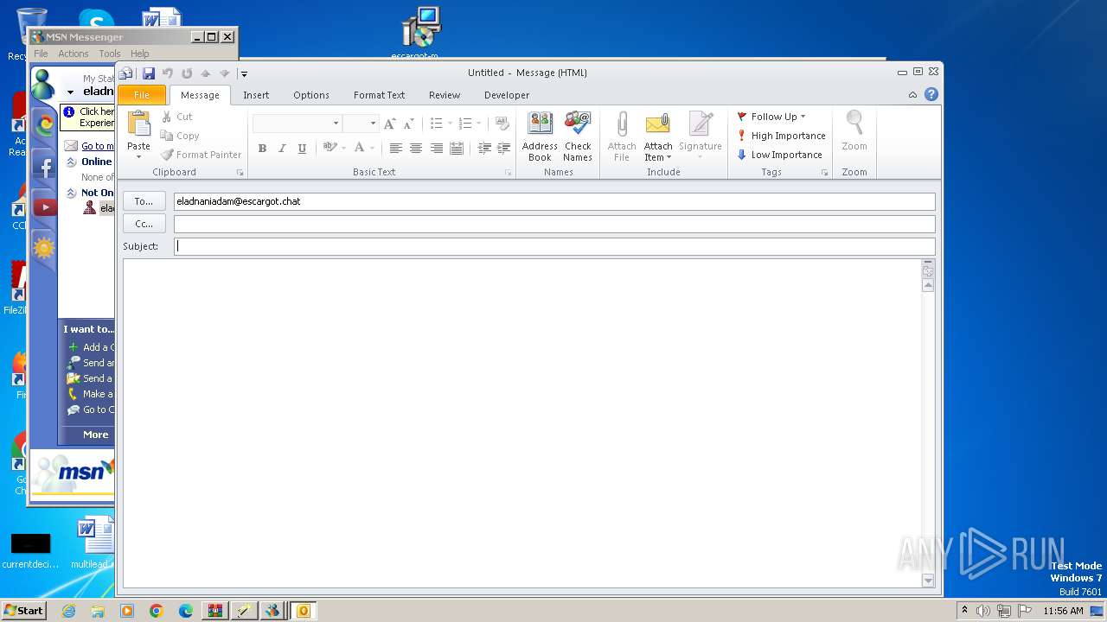Click the Subject input field
Screen dimensions: 1107x622
coord(554,246)
